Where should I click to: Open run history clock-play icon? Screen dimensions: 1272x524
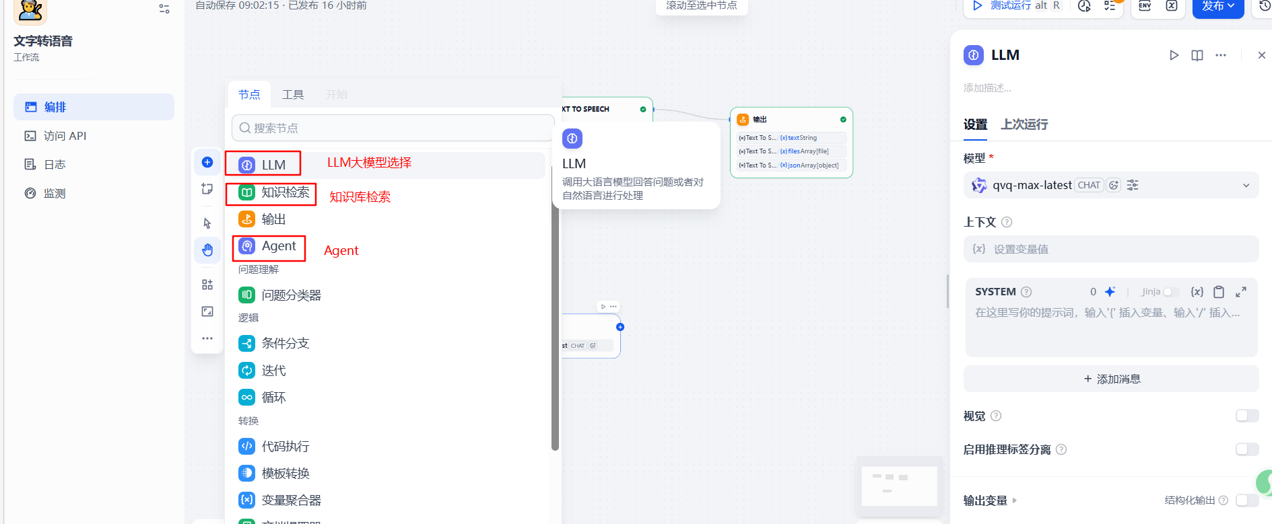[x=1084, y=6]
